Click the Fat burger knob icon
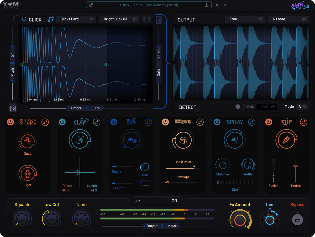Image resolution: width=315 pixels, height=237 pixels. point(183,141)
